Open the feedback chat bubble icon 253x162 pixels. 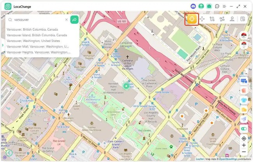click(x=217, y=7)
